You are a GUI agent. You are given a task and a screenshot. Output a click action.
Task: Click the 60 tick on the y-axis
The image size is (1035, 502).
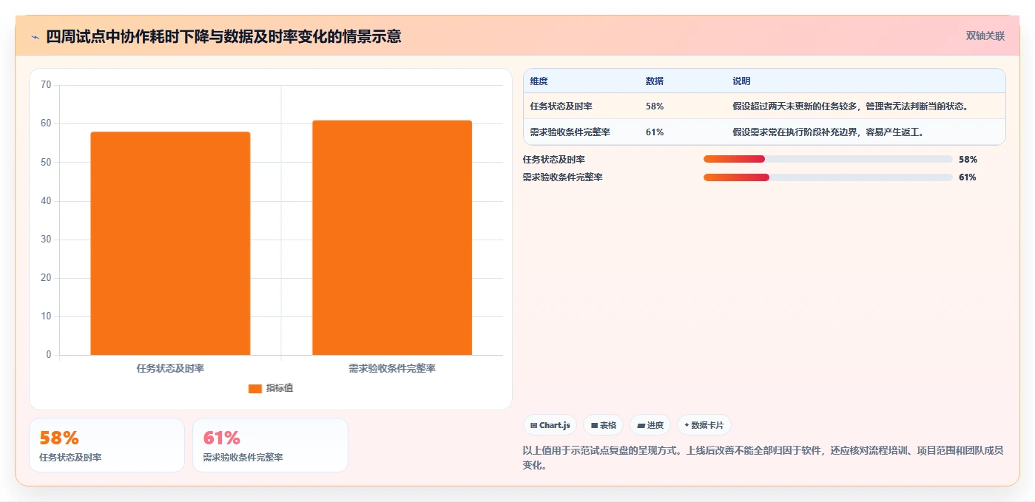tap(46, 123)
